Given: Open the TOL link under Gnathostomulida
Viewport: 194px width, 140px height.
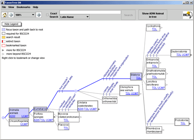Looking at the screenshot, I should (x=154, y=77).
